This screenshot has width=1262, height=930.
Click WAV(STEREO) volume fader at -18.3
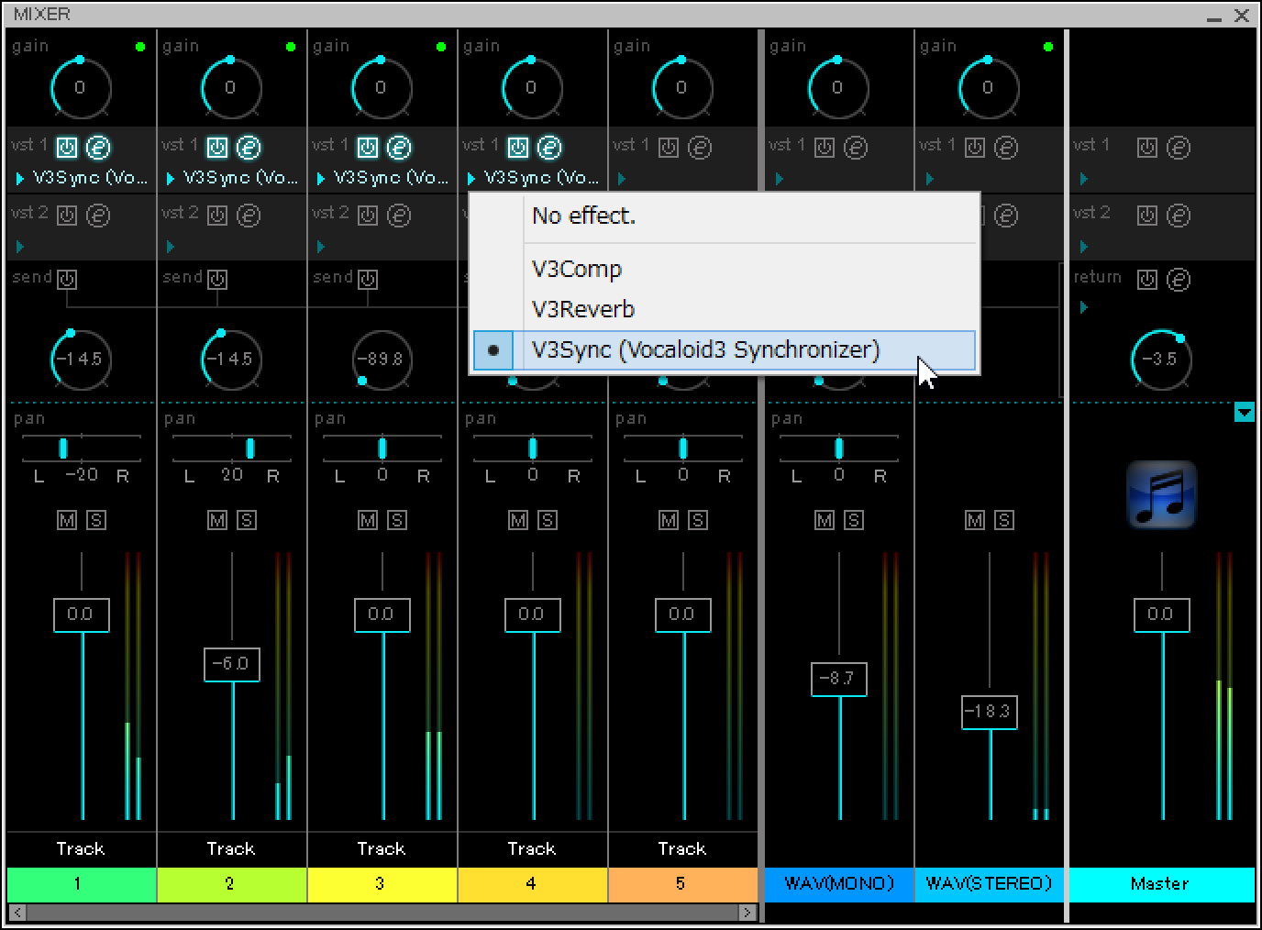(989, 712)
